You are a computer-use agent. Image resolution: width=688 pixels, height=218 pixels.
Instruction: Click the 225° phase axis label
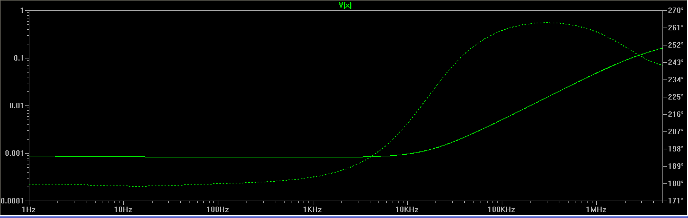(x=675, y=97)
